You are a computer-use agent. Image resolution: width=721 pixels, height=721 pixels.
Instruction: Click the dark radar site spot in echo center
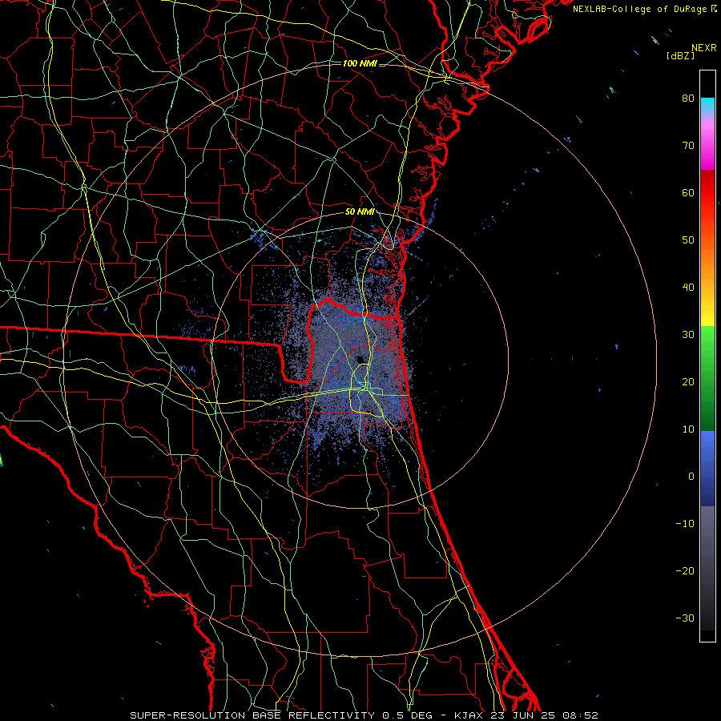(x=360, y=360)
